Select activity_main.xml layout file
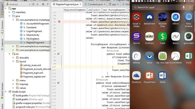The width and height of the screenshot is (195, 109). pyautogui.click(x=32, y=65)
